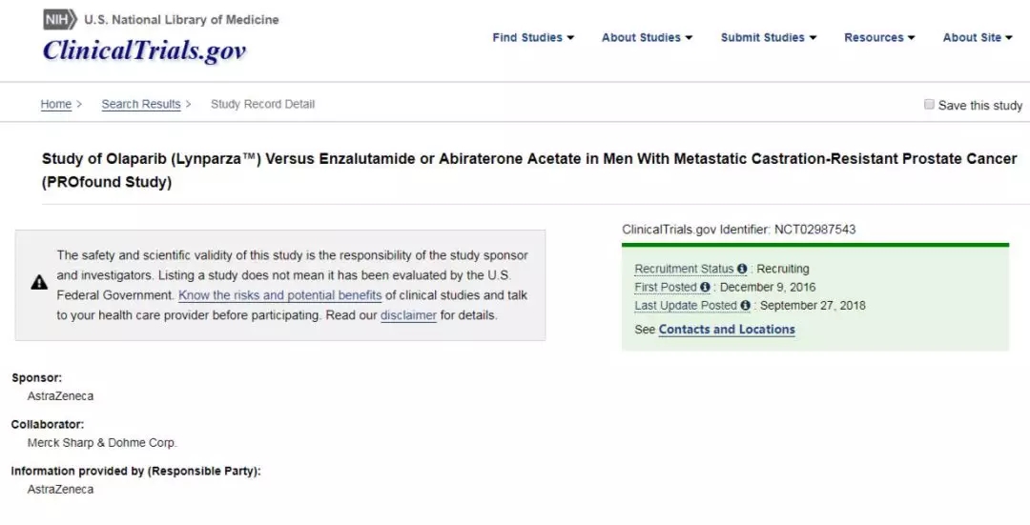Click the Recruitment Status info icon
Viewport: 1030px width, 525px height.
pos(742,270)
